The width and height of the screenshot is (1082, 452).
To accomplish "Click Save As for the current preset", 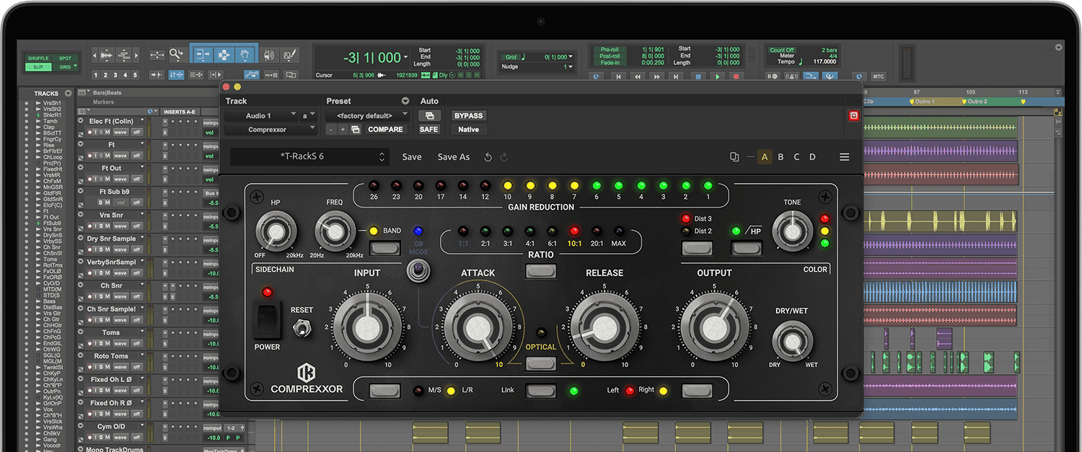I will coord(453,157).
